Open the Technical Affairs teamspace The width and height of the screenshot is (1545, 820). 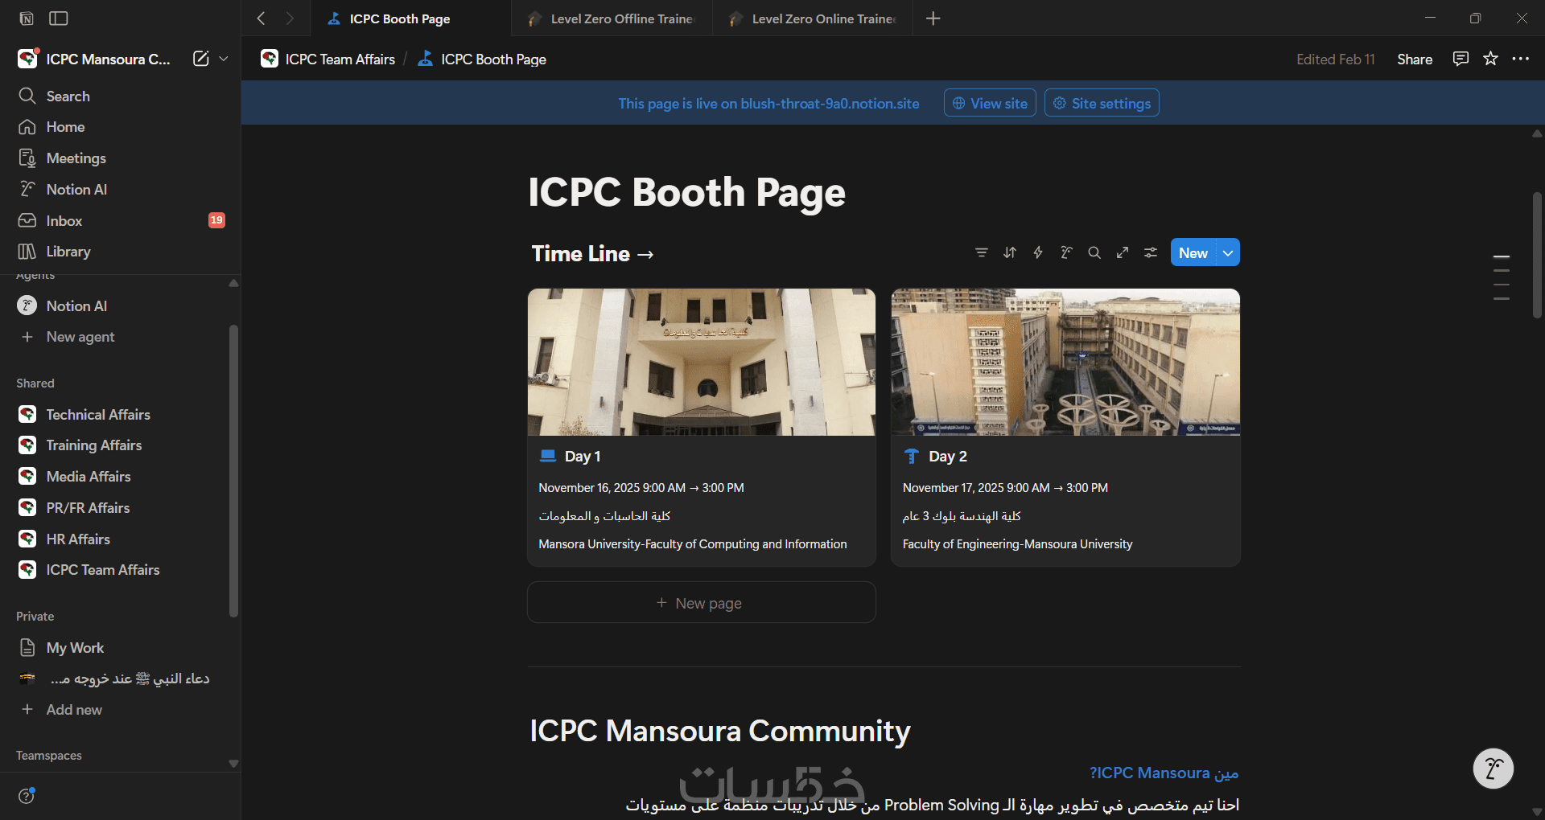coord(117,415)
